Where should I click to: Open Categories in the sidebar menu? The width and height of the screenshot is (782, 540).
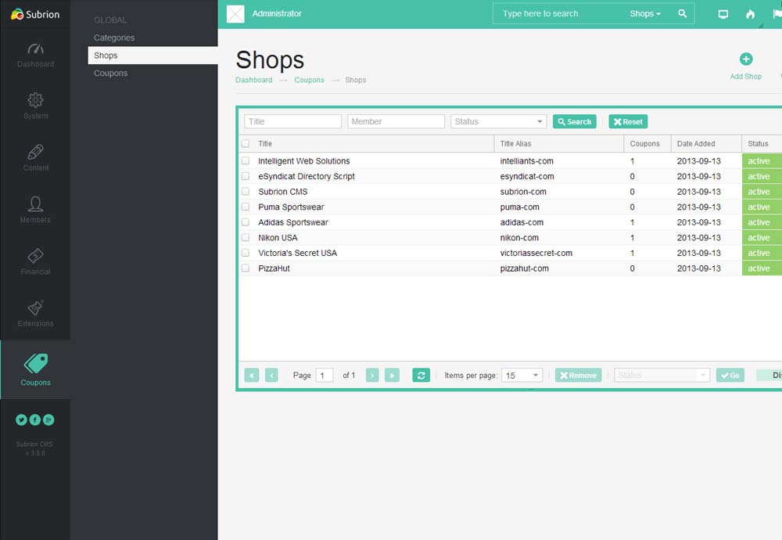(x=114, y=38)
